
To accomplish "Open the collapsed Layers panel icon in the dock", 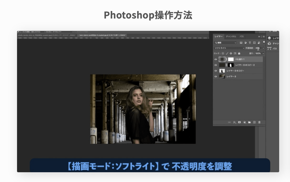I will 269,38.
